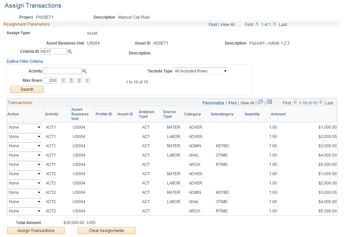Click Last in Transactions grid navigation
This screenshot has height=237, width=344.
tap(329, 103)
